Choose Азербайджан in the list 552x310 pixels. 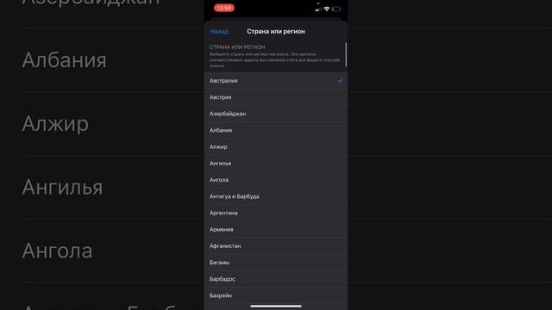point(276,114)
